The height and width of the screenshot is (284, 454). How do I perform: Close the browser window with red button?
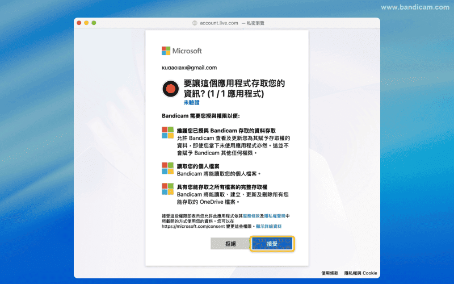click(79, 23)
